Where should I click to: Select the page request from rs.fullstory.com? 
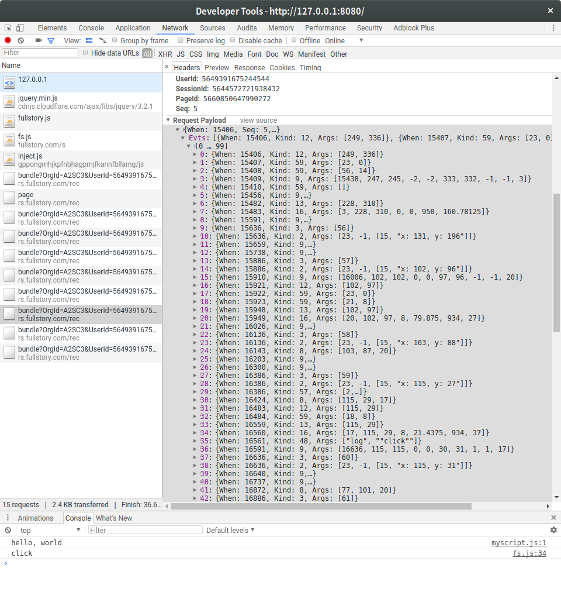point(81,198)
